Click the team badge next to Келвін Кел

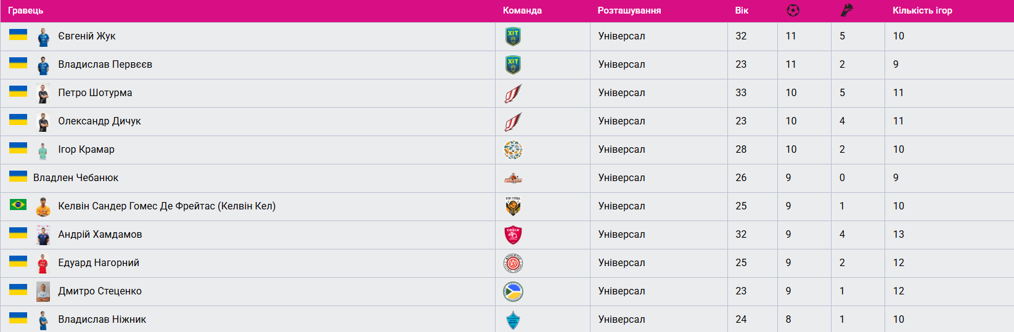pos(513,206)
